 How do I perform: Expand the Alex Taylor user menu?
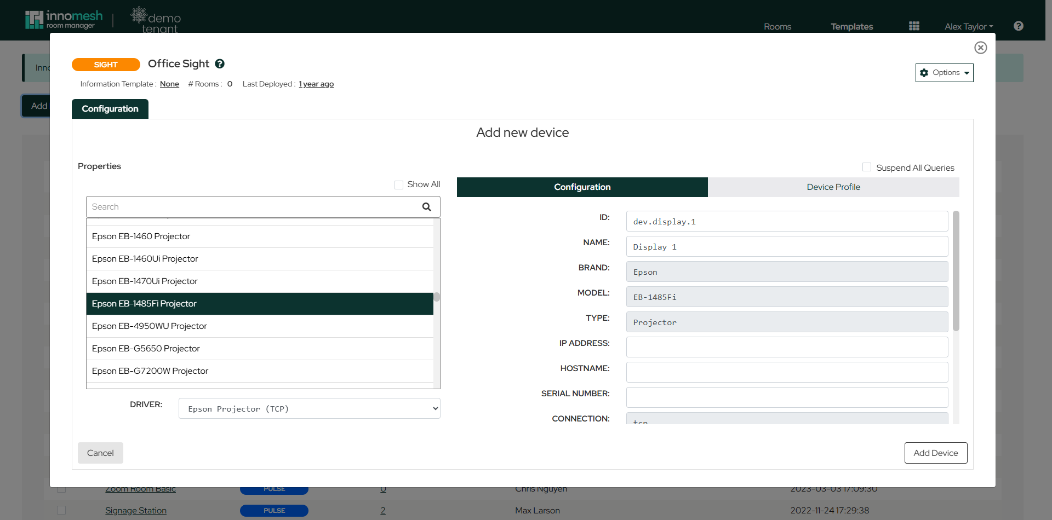969,26
